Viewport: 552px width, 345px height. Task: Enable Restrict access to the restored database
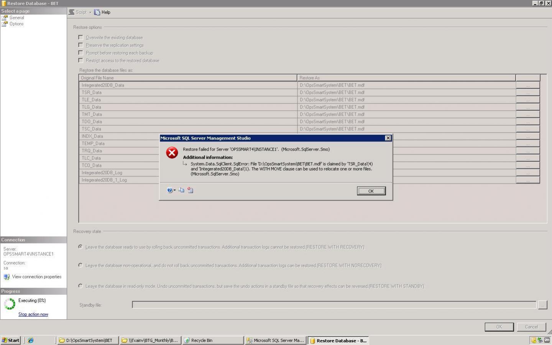(80, 61)
